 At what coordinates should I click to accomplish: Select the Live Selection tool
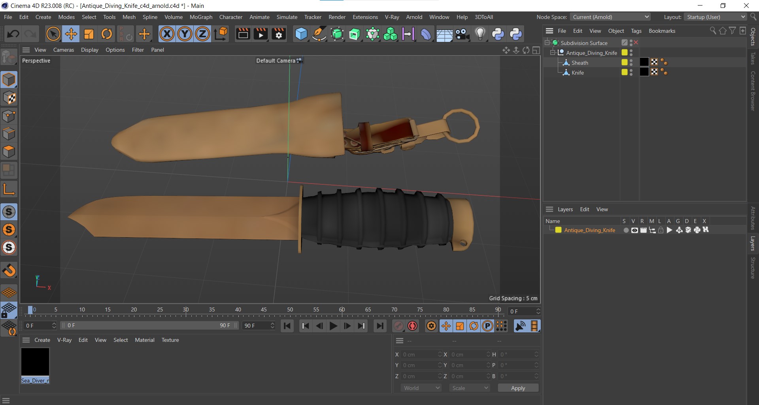click(x=53, y=34)
